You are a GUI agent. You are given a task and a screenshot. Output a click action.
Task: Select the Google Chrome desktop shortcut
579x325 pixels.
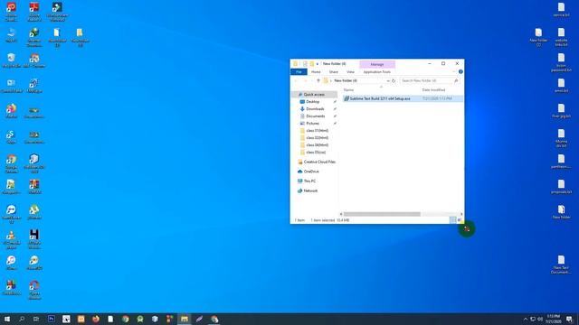(12, 164)
